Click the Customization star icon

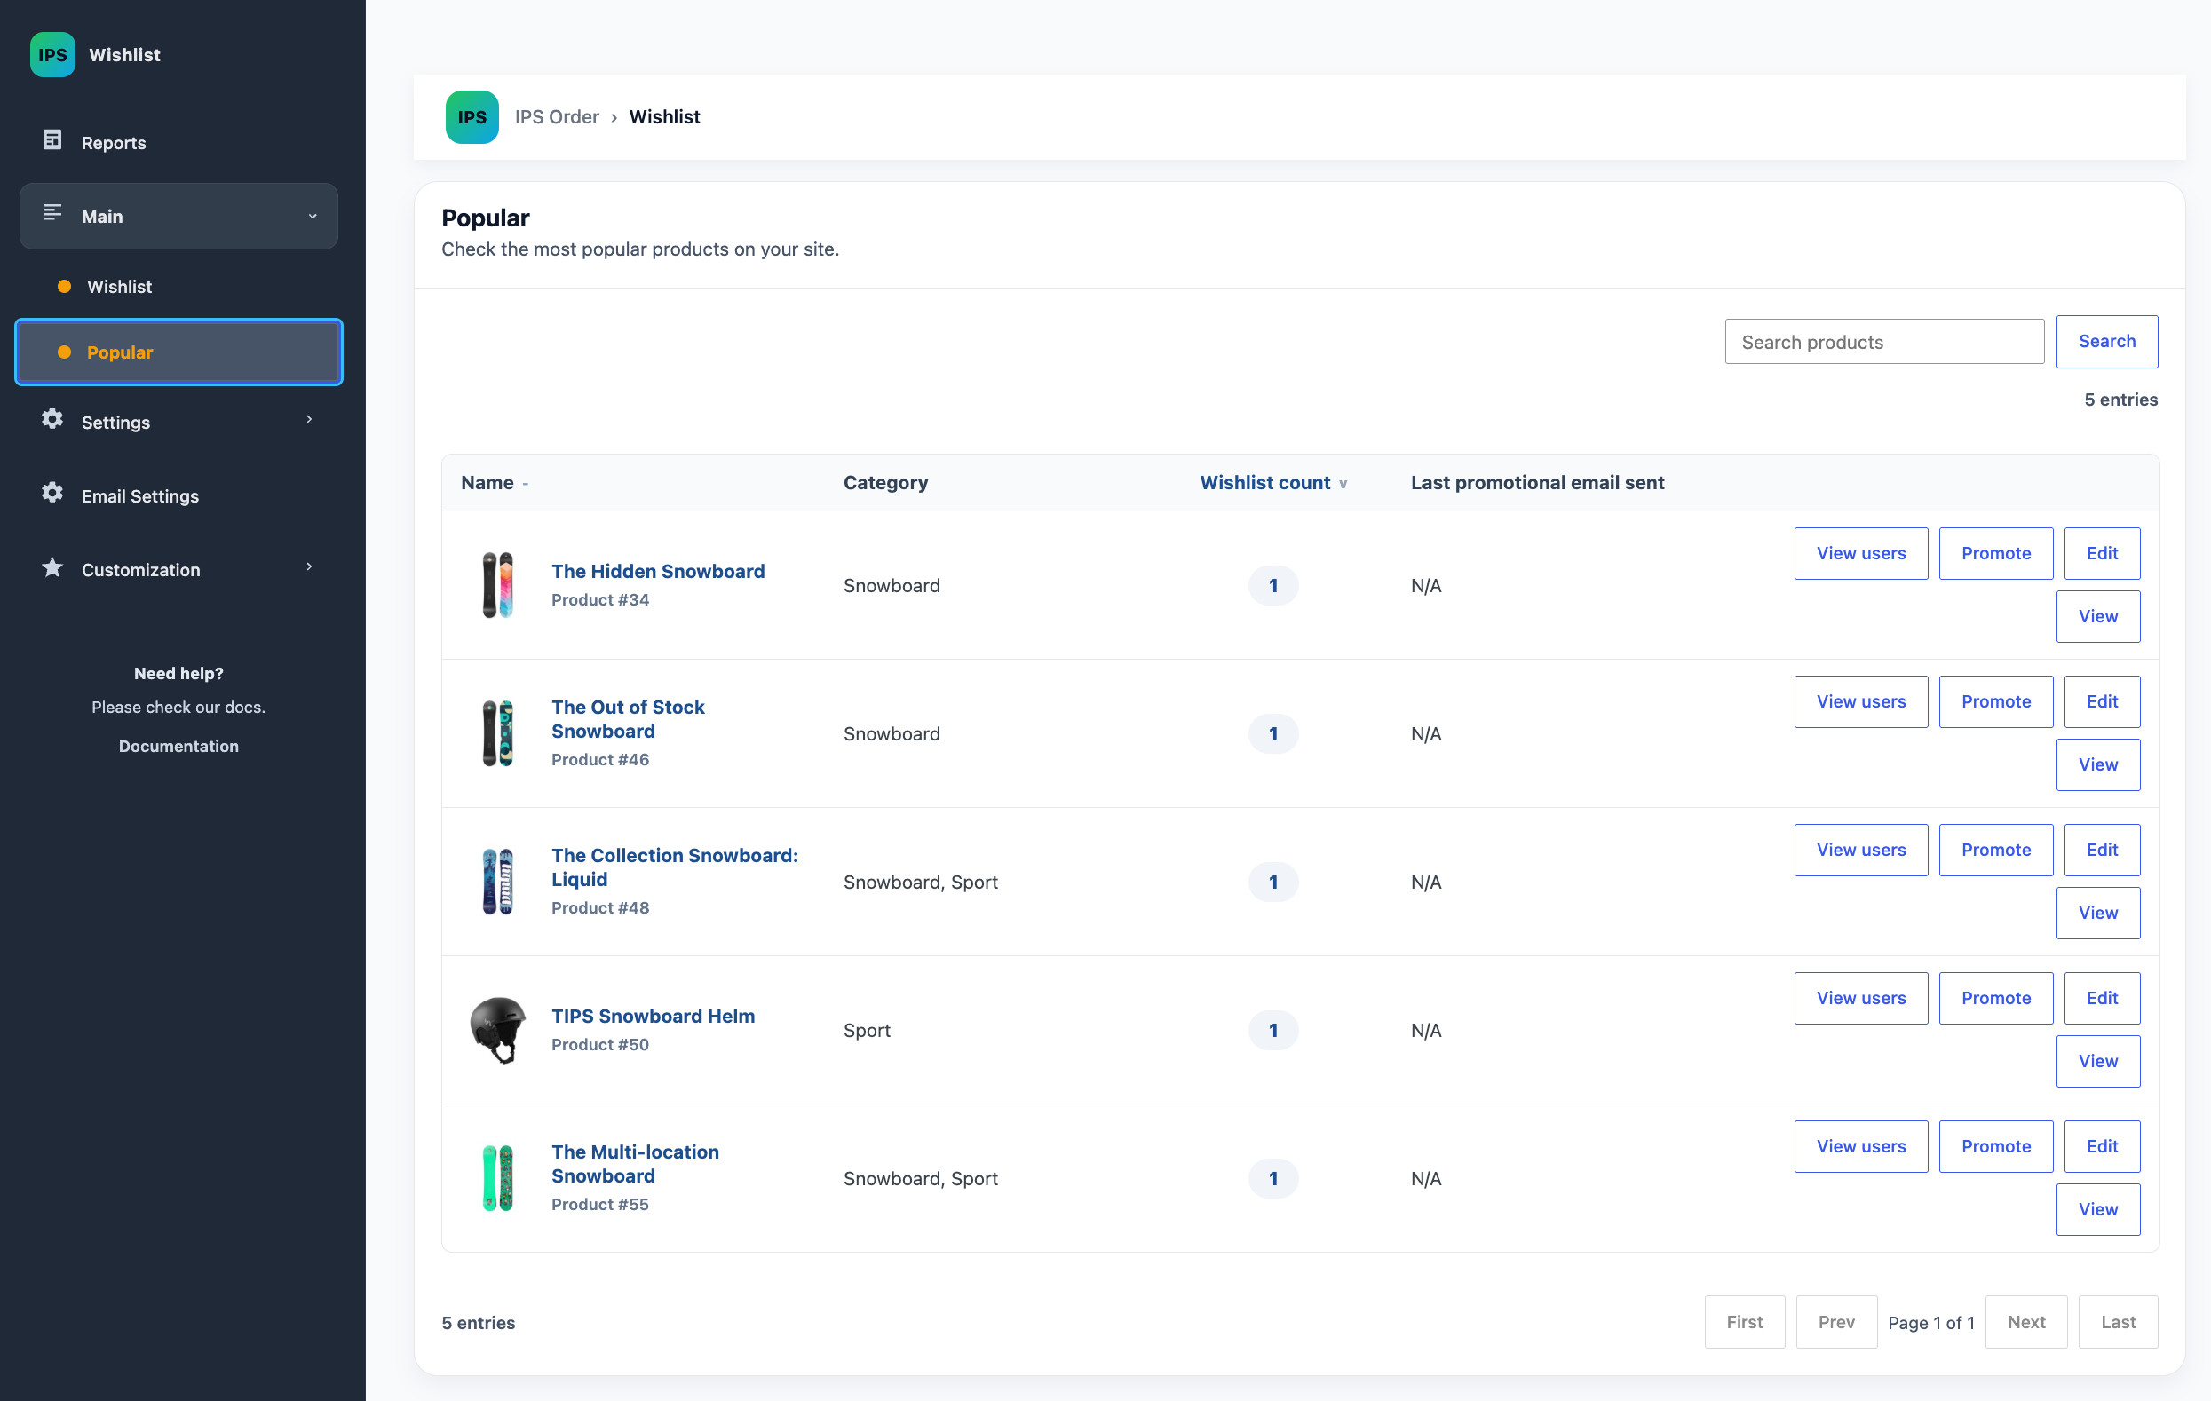click(x=52, y=567)
